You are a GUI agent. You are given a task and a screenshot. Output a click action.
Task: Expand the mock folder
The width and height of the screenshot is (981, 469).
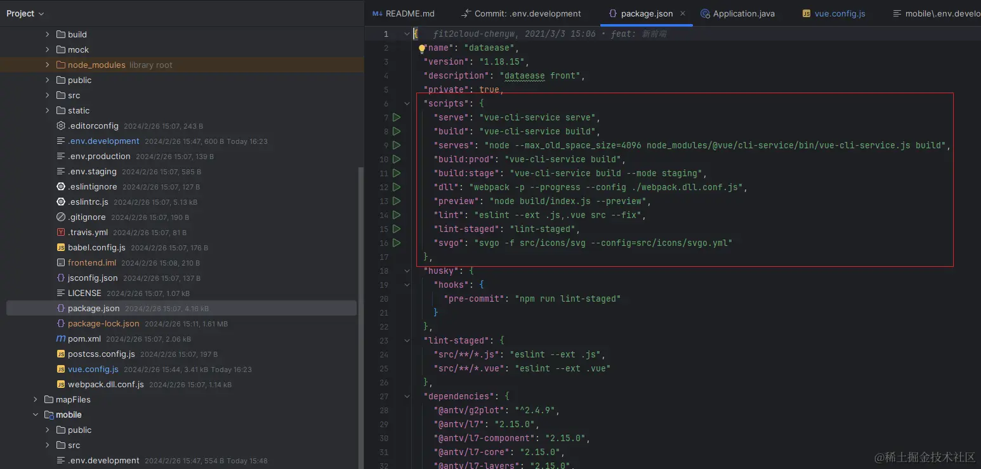[48, 49]
